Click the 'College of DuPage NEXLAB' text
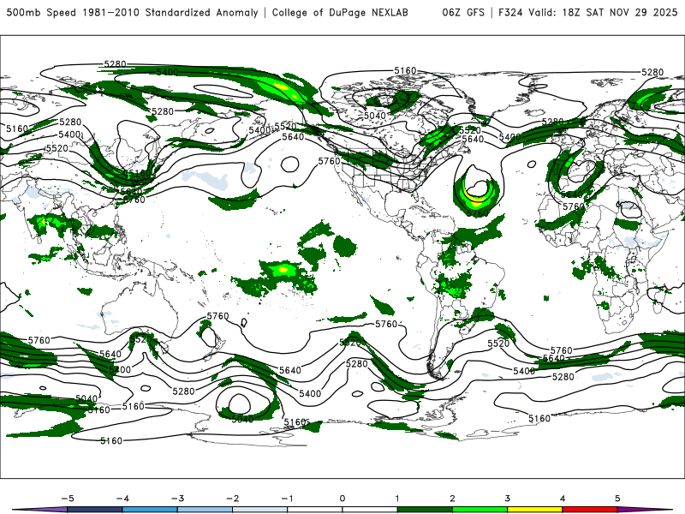Screen dimensions: 685x514 [340, 12]
